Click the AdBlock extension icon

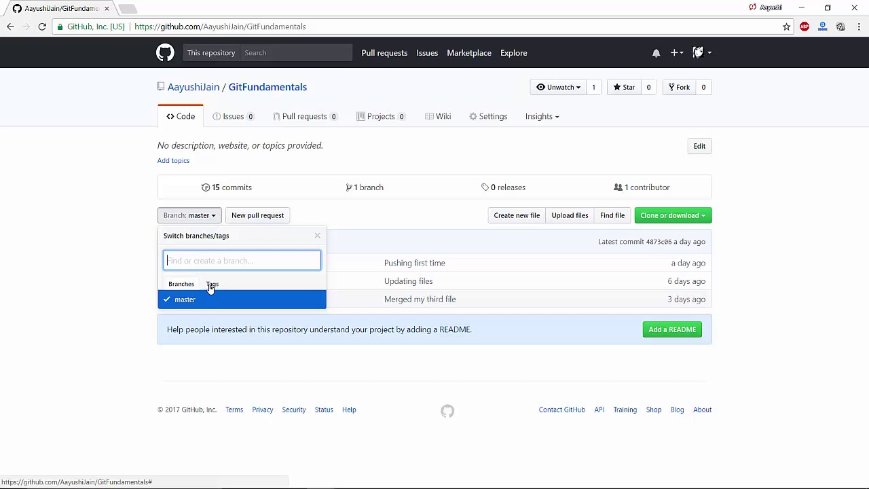[805, 26]
